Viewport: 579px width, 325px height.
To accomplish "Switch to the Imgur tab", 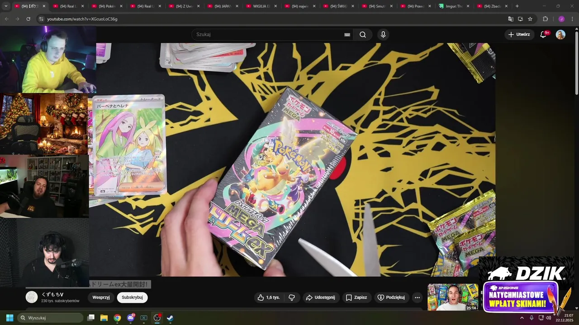I will pyautogui.click(x=454, y=6).
